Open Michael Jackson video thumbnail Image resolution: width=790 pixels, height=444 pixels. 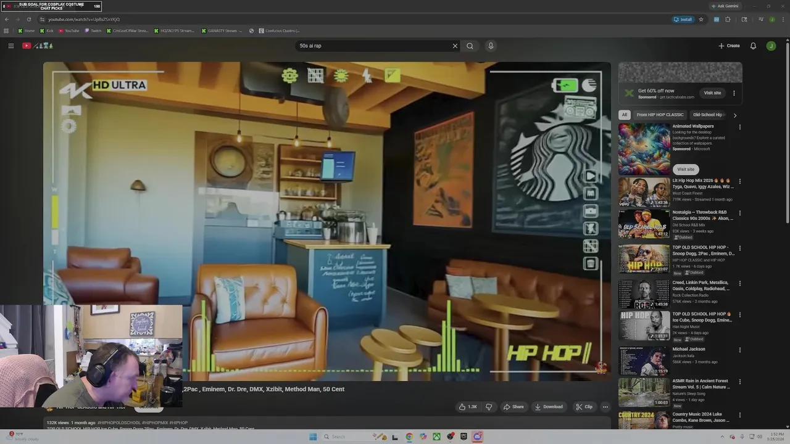pyautogui.click(x=644, y=361)
